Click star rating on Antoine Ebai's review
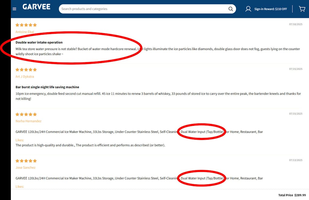This screenshot has height=200, width=309. tap(26, 25)
